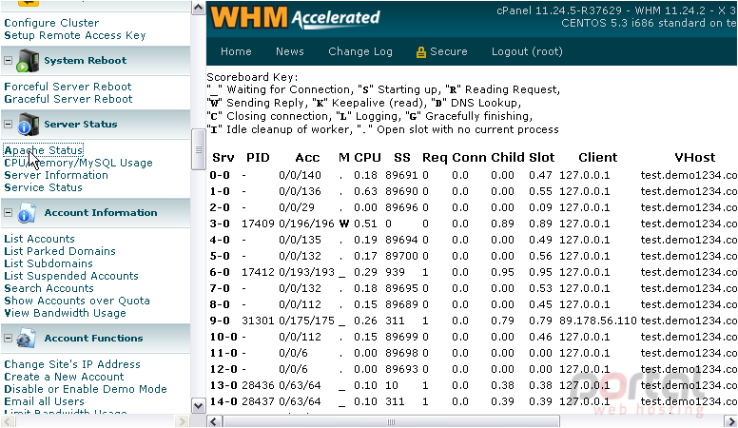Collapse the System Reboot section
The height and width of the screenshot is (428, 738).
point(8,61)
